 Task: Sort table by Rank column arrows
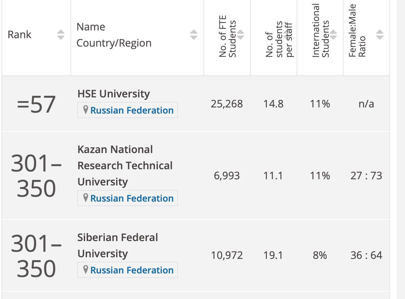(x=60, y=35)
